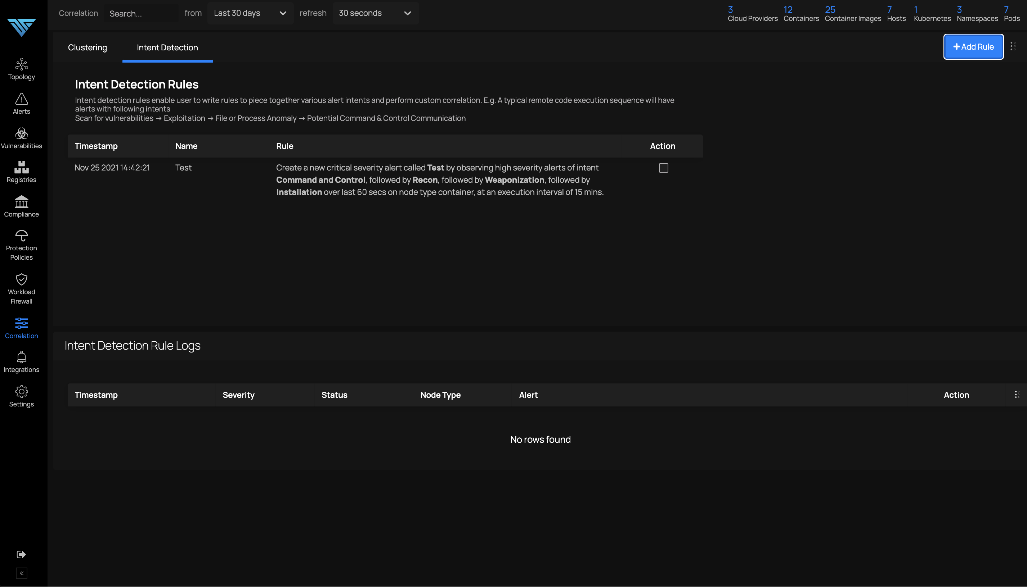Click the Test rule description text
The width and height of the screenshot is (1027, 587).
coord(440,180)
